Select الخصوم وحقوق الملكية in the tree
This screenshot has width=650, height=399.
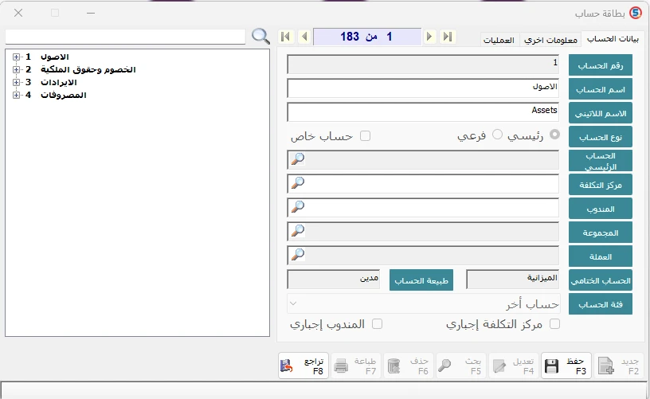(88, 69)
